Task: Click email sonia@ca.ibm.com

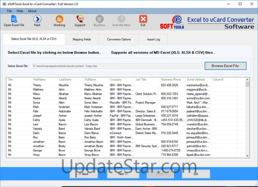Action: tap(198, 98)
